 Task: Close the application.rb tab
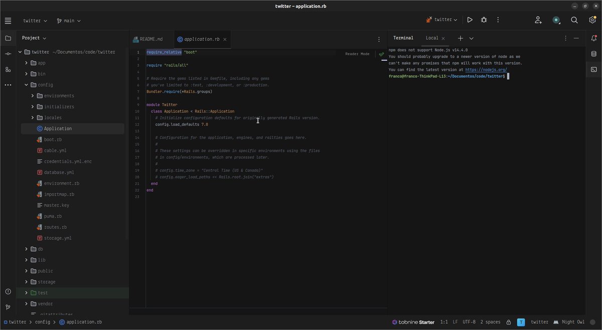225,39
